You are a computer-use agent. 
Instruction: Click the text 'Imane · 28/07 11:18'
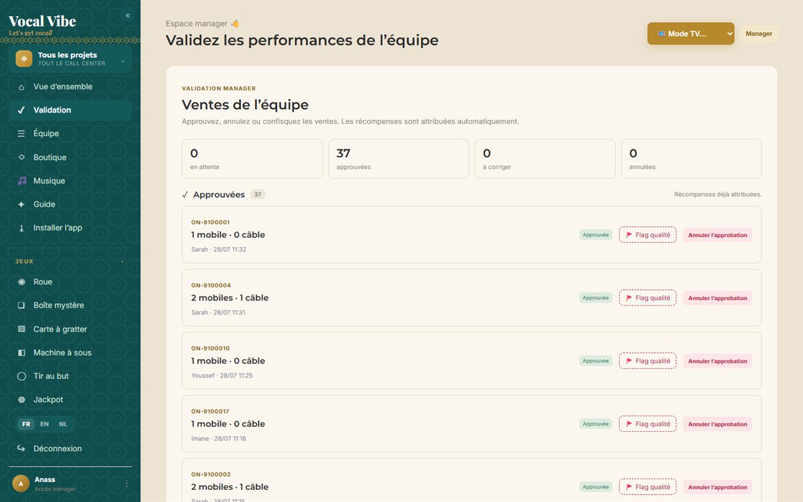pyautogui.click(x=219, y=438)
